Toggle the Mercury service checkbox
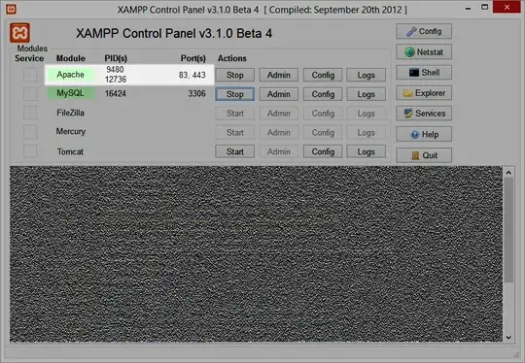 click(x=30, y=132)
